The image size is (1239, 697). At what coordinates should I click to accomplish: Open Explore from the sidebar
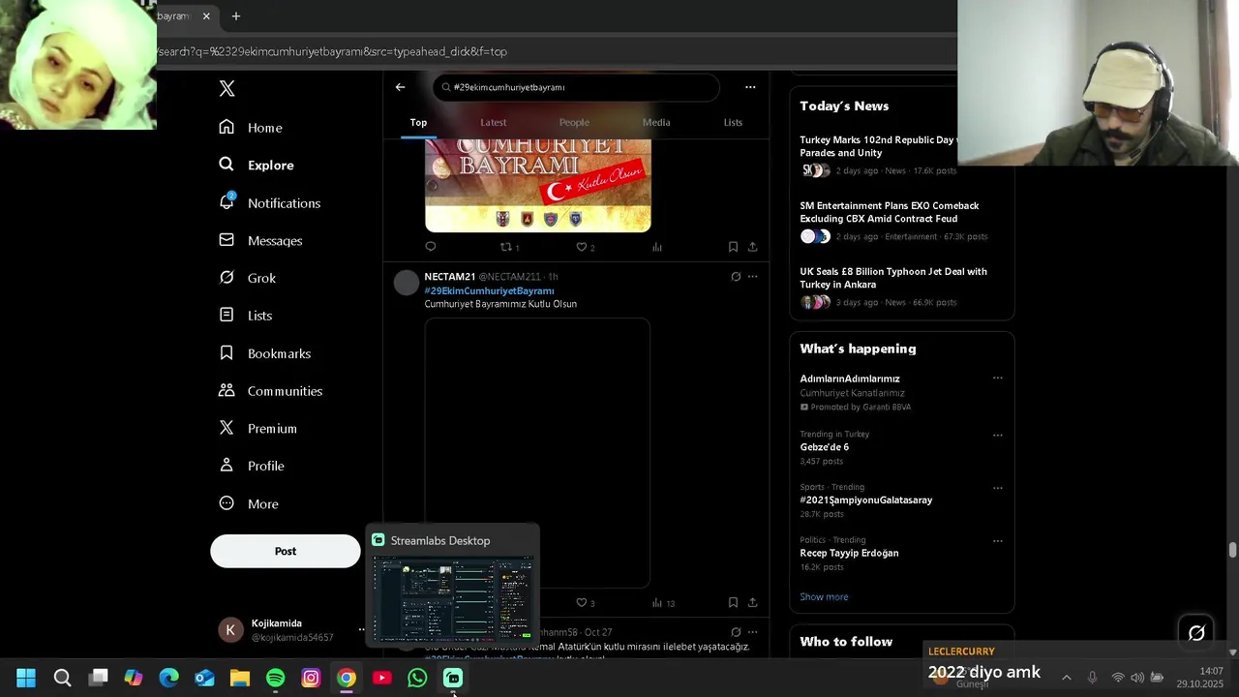pyautogui.click(x=257, y=166)
